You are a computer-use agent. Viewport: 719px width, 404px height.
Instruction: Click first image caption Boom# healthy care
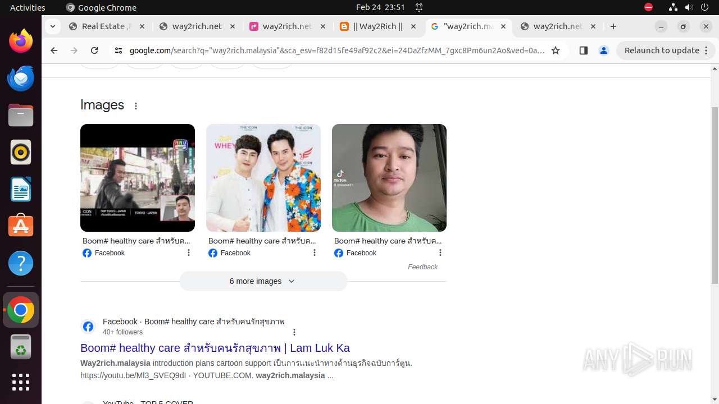click(136, 241)
